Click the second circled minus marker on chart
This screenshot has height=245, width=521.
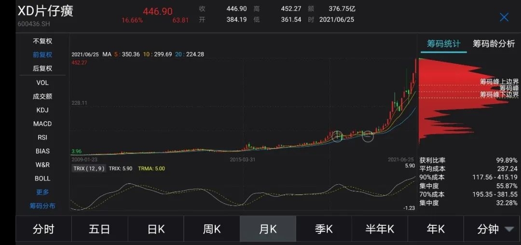point(368,136)
